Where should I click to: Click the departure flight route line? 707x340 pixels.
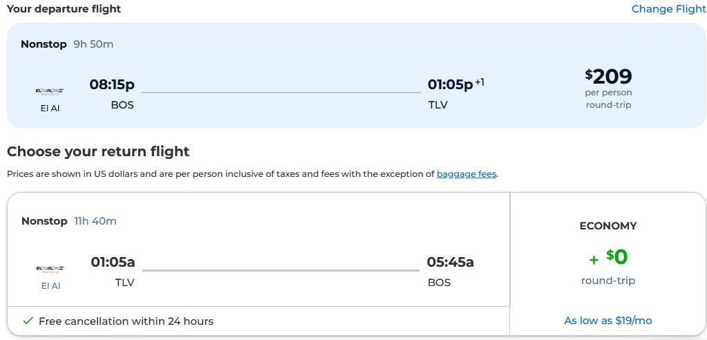pyautogui.click(x=281, y=92)
